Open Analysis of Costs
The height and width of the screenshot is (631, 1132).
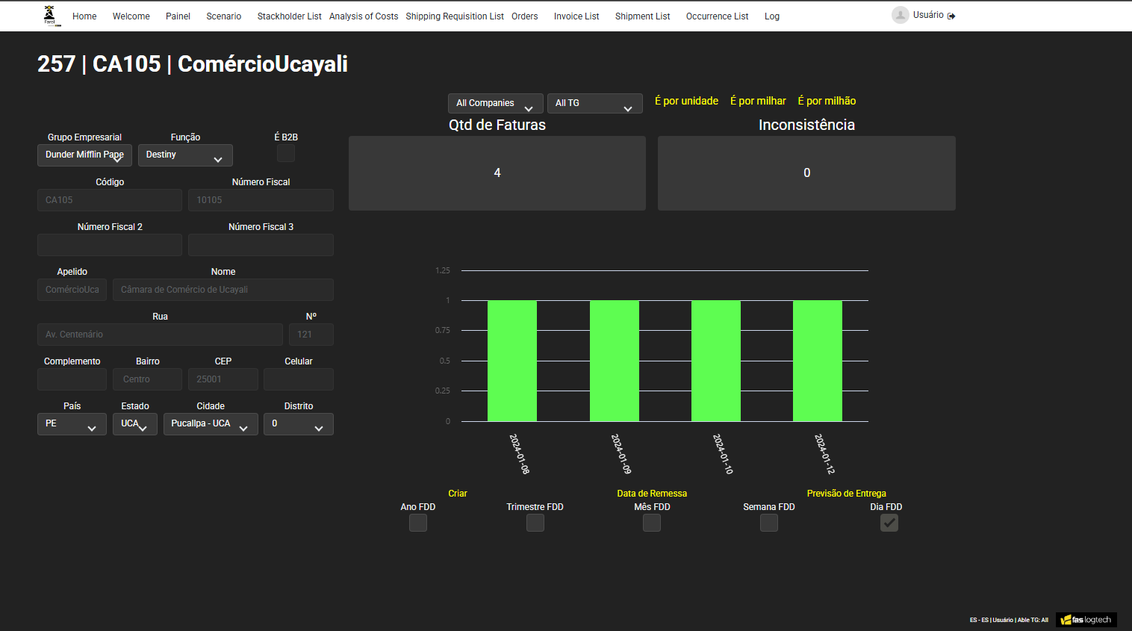(x=364, y=16)
